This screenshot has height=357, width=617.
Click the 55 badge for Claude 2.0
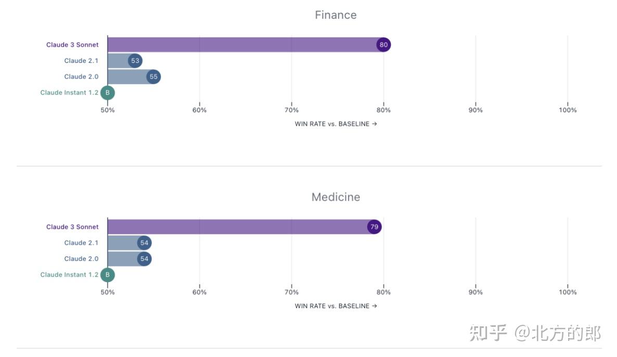pyautogui.click(x=153, y=77)
